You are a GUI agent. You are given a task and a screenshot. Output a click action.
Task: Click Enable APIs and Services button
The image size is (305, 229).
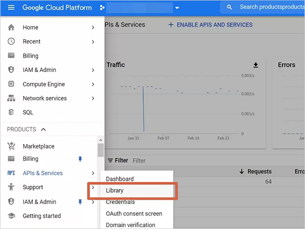(x=210, y=25)
